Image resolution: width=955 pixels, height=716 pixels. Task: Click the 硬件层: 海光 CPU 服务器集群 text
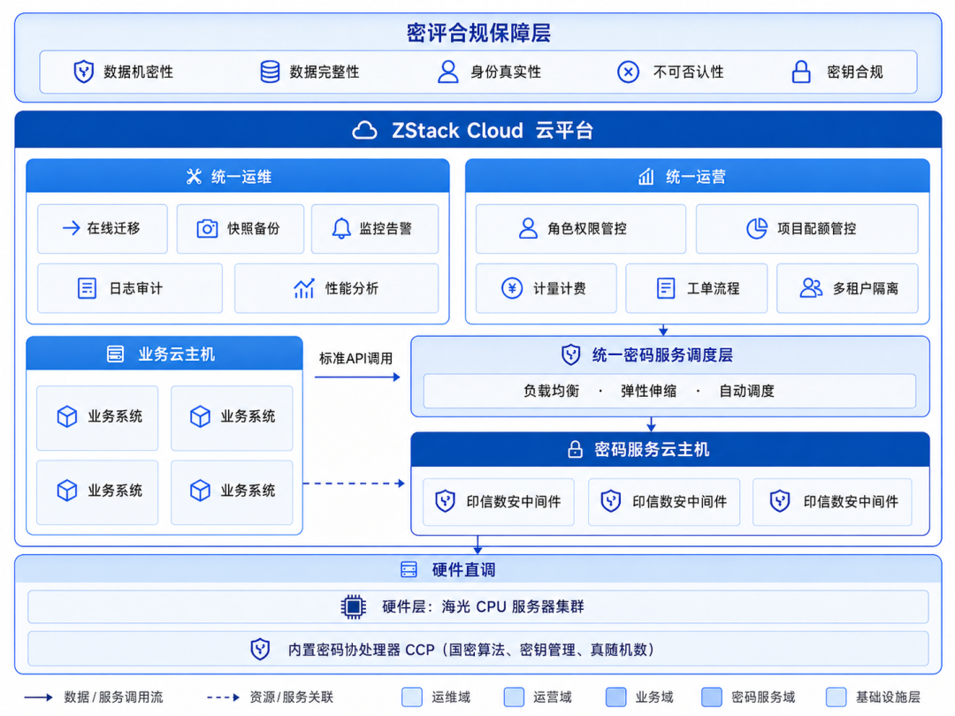pos(483,607)
